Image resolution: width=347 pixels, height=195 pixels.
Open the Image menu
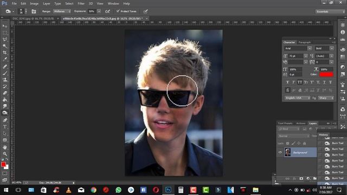[34, 4]
